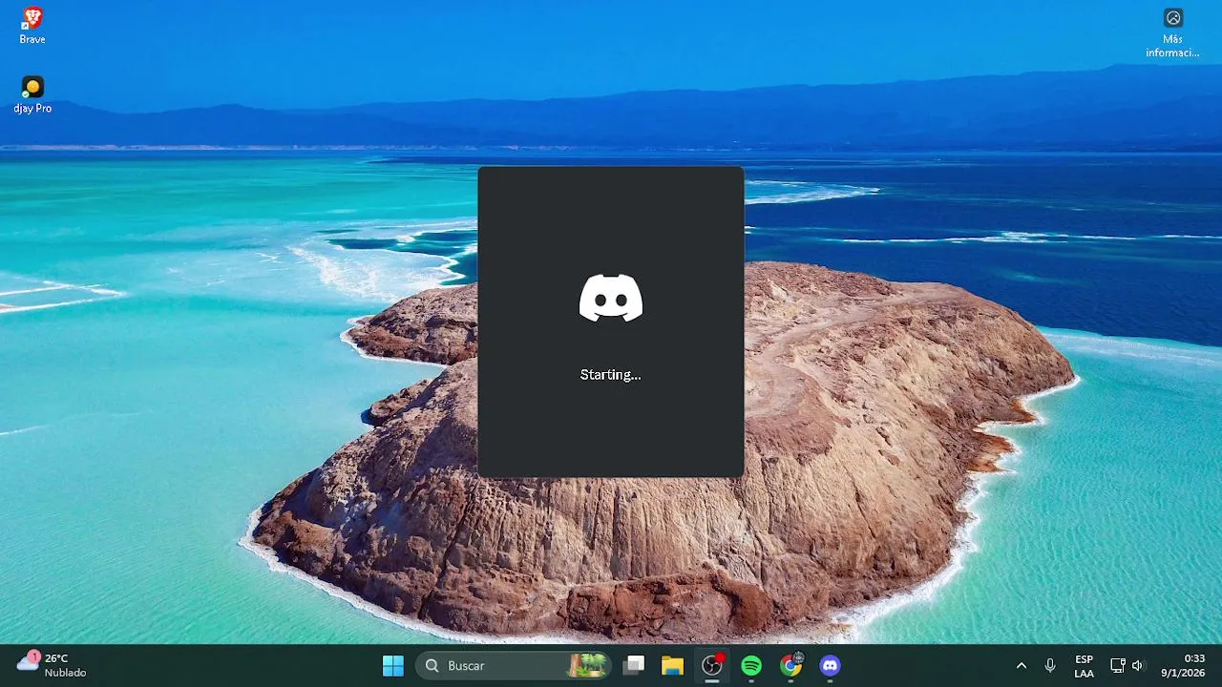The image size is (1222, 687).
Task: Open File Explorer from the taskbar
Action: (x=673, y=666)
